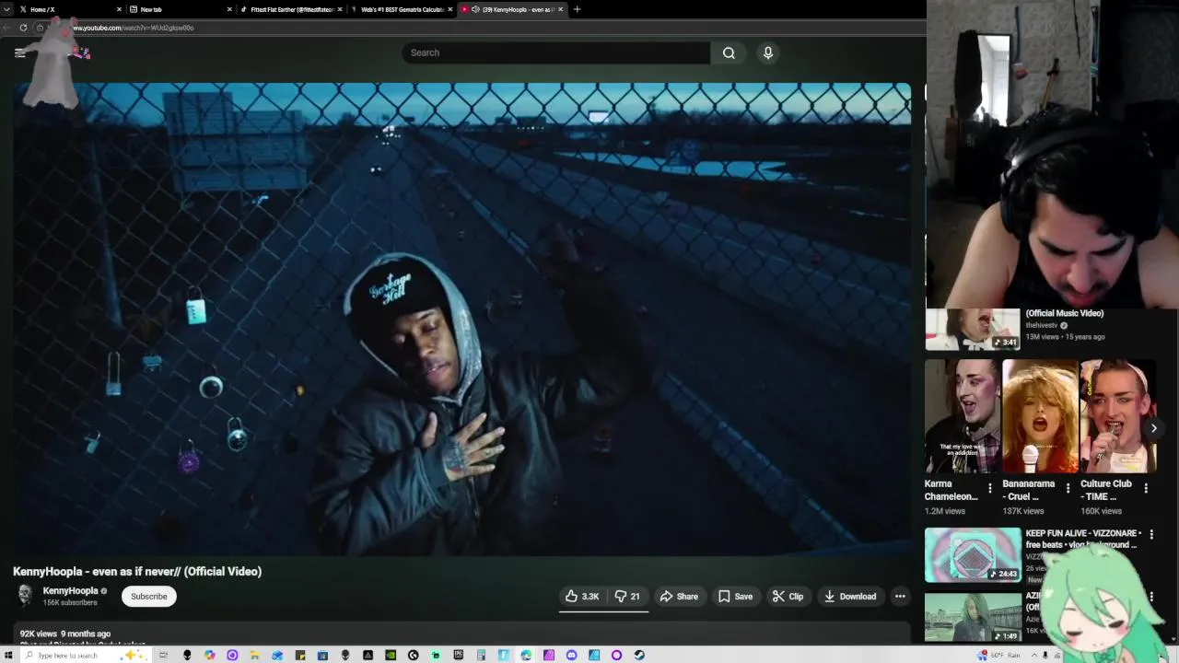
Task: Show hidden system tray icons chevron
Action: (1033, 655)
